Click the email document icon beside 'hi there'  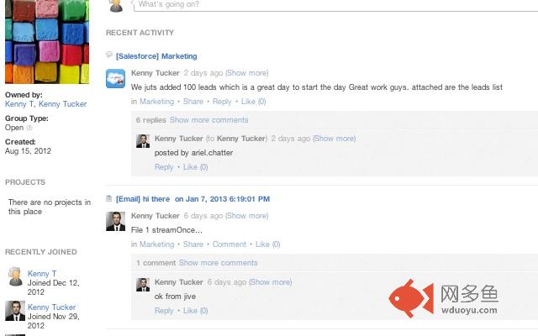coord(109,199)
